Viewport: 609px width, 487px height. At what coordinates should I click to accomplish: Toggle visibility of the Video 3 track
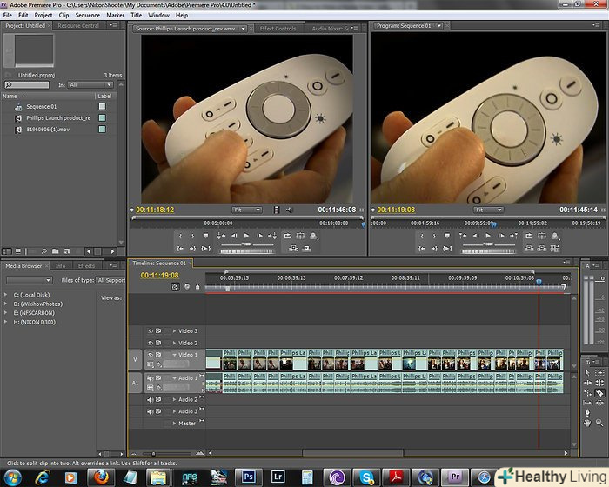[x=151, y=331]
